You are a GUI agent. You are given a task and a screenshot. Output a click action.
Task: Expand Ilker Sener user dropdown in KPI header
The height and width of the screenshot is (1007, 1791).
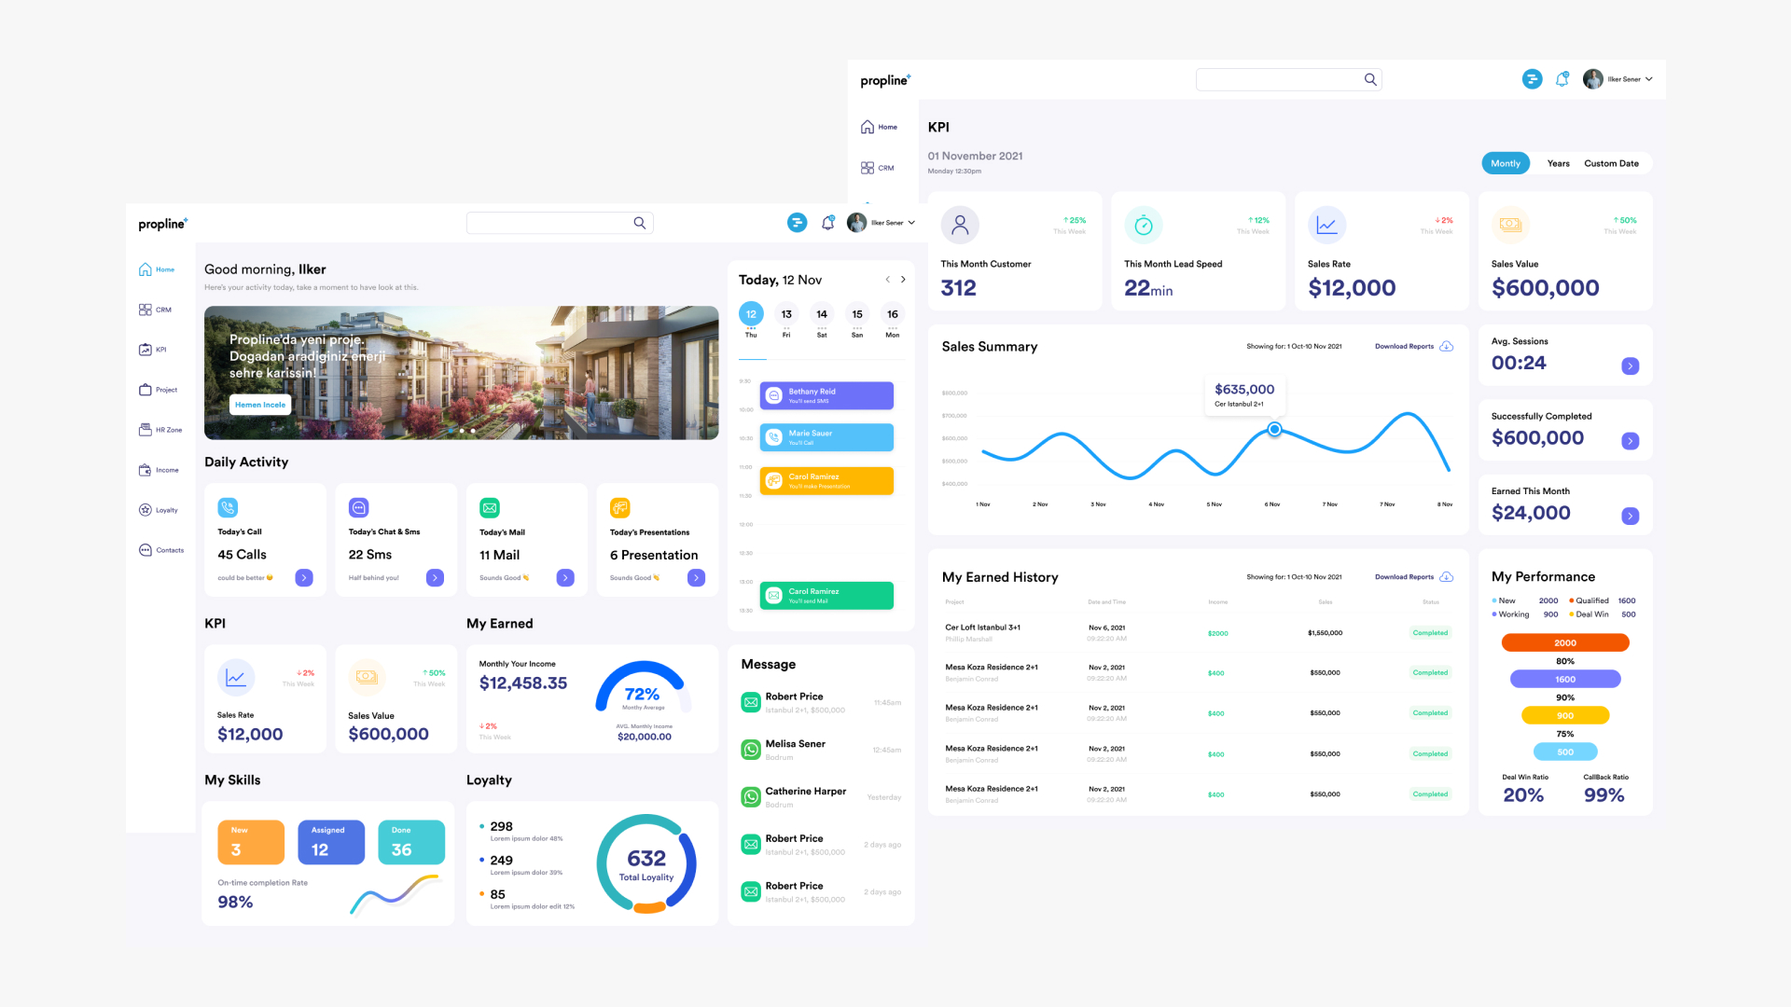(1649, 79)
